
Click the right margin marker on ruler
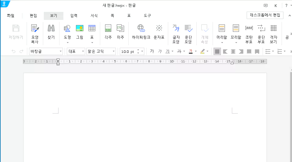232,63
